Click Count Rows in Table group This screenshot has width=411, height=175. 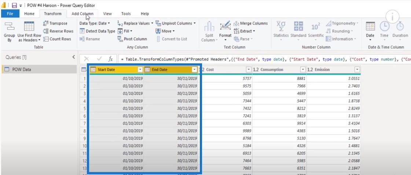57,39
